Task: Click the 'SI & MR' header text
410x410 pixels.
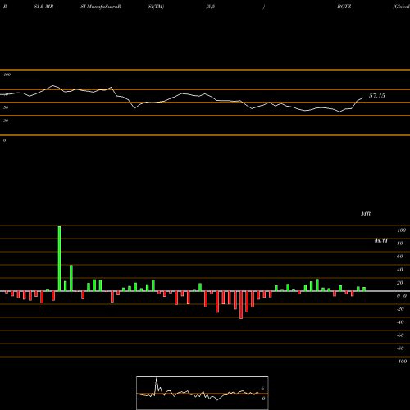Action: (43, 7)
